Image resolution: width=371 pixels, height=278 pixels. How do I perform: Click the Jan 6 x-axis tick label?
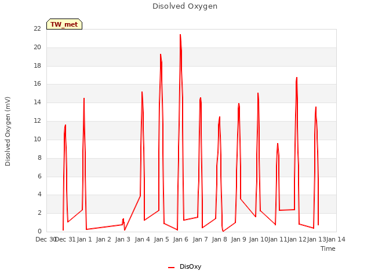pos(180,239)
